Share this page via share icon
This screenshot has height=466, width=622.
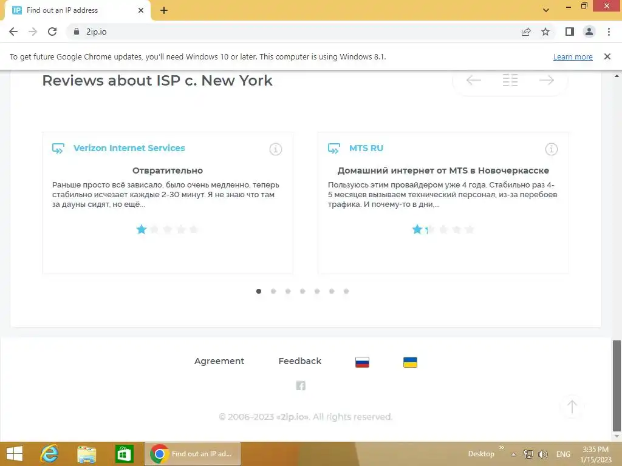point(526,32)
